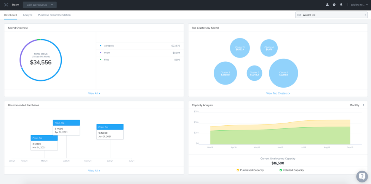Select the 16 NODE Prism Pro card
This screenshot has width=371, height=184.
point(110,131)
